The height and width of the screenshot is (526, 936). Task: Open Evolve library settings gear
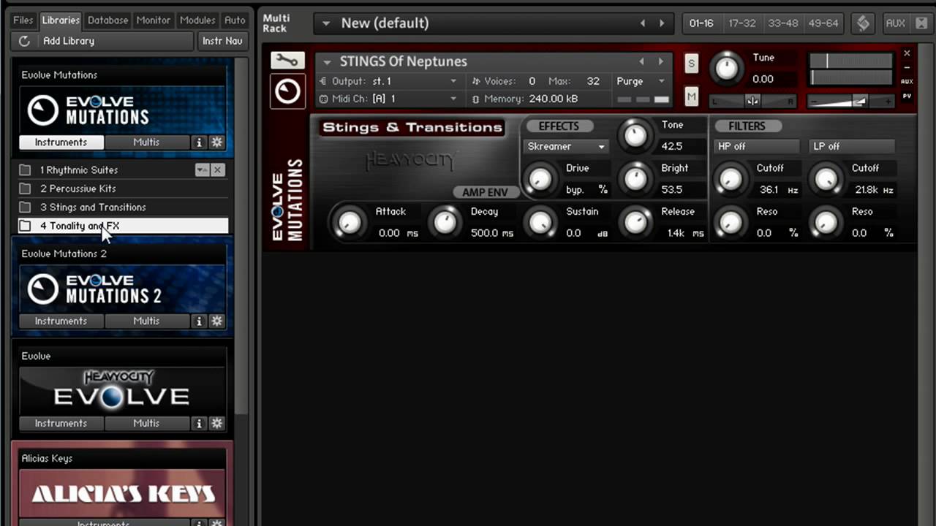point(216,423)
